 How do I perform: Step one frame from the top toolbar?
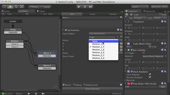point(91,7)
